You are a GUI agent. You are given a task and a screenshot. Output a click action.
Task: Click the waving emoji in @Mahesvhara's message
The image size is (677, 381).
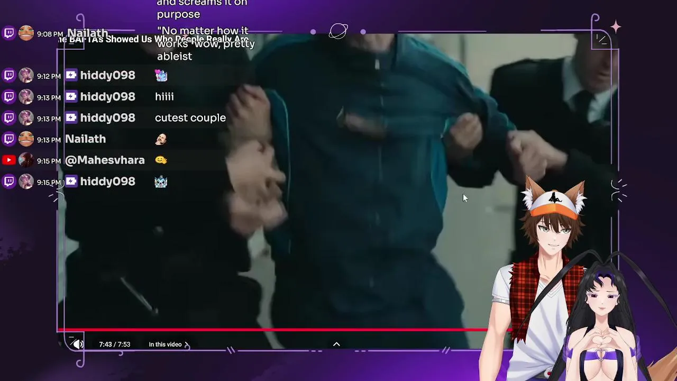pyautogui.click(x=161, y=160)
